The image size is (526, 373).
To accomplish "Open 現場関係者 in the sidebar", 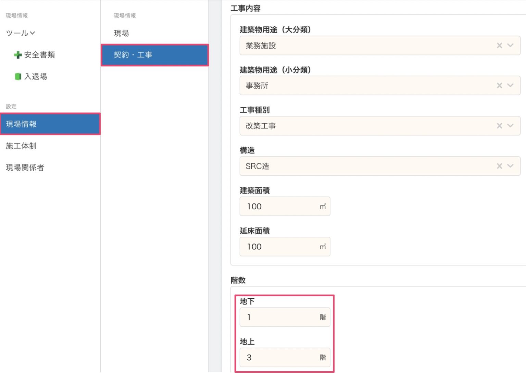I will coord(25,167).
